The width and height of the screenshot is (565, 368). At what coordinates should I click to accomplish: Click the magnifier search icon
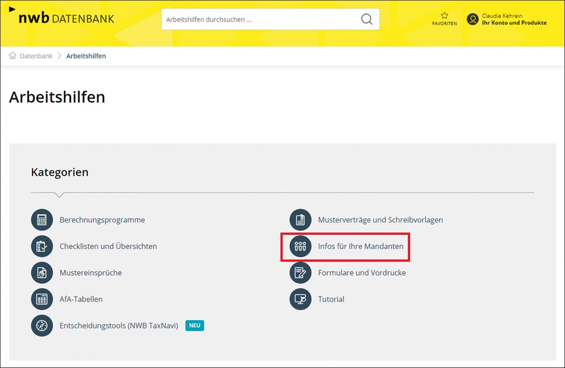pos(366,19)
